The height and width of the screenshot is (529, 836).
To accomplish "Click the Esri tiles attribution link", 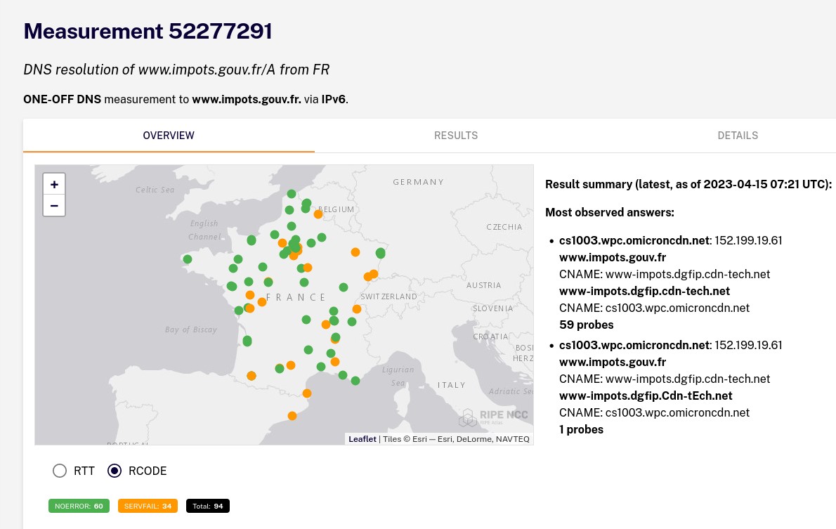I will (x=419, y=438).
